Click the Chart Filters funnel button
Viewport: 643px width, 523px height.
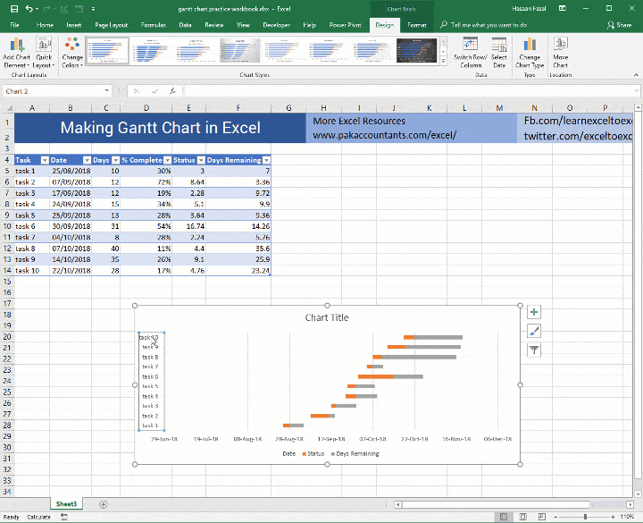tap(534, 350)
